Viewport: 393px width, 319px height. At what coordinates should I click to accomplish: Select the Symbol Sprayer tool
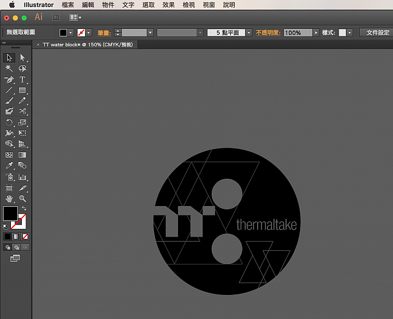tap(9, 177)
